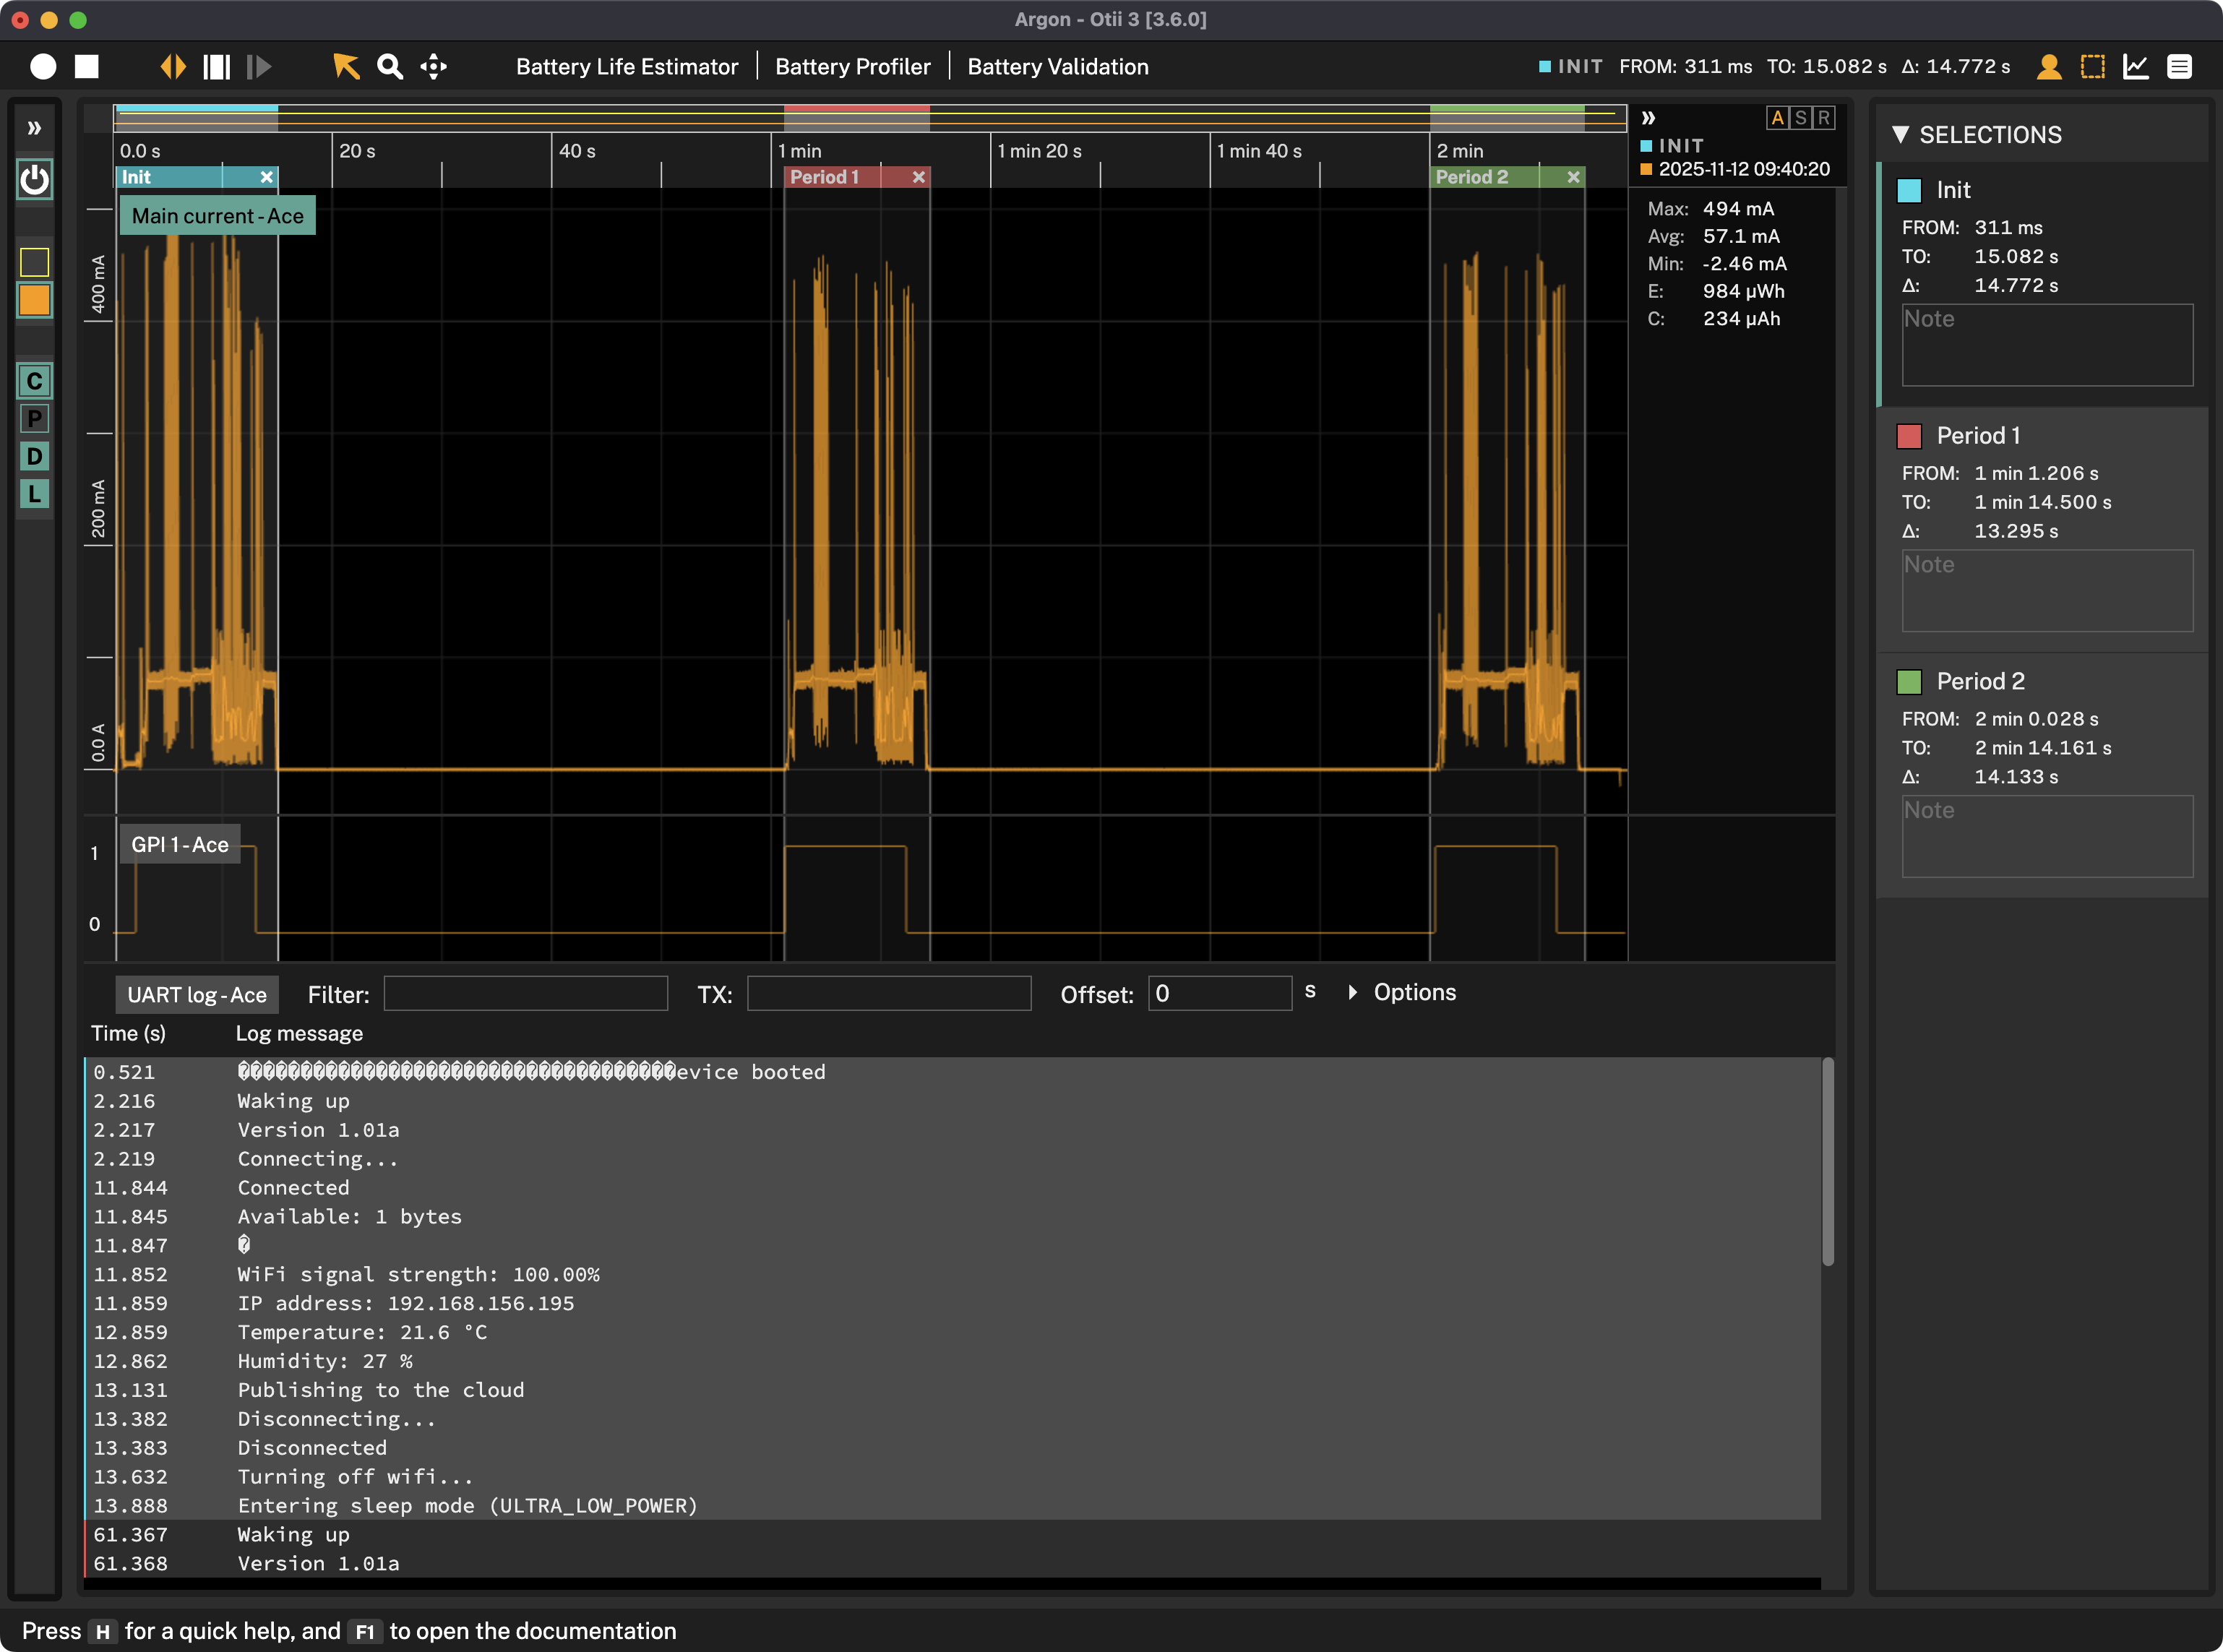This screenshot has width=2223, height=1652.
Task: Open the Battery Life Estimator
Action: click(627, 67)
